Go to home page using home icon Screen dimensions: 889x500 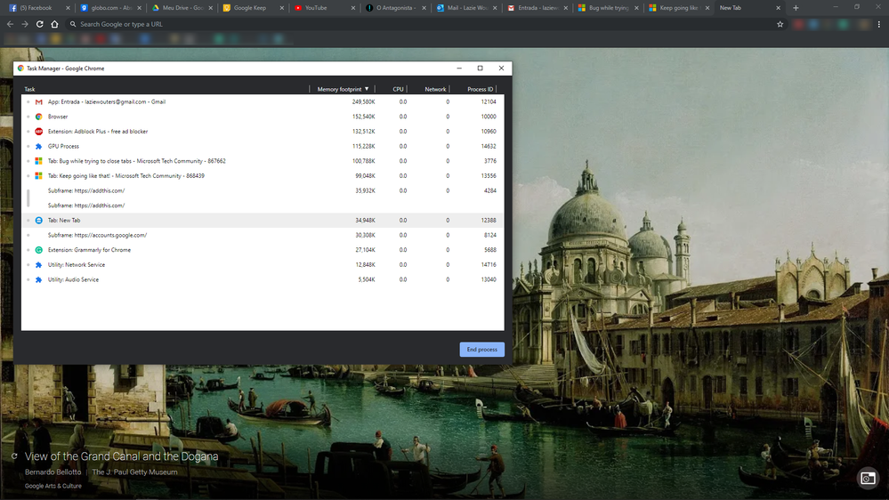coord(54,24)
